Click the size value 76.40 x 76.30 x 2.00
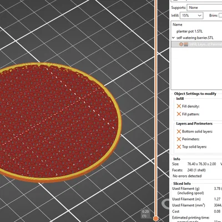Viewport: 222px width, 222px height. click(x=201, y=164)
